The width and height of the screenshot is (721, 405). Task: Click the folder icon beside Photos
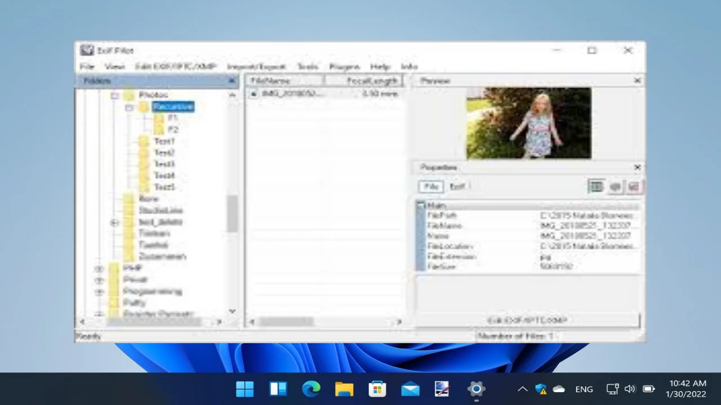click(129, 95)
